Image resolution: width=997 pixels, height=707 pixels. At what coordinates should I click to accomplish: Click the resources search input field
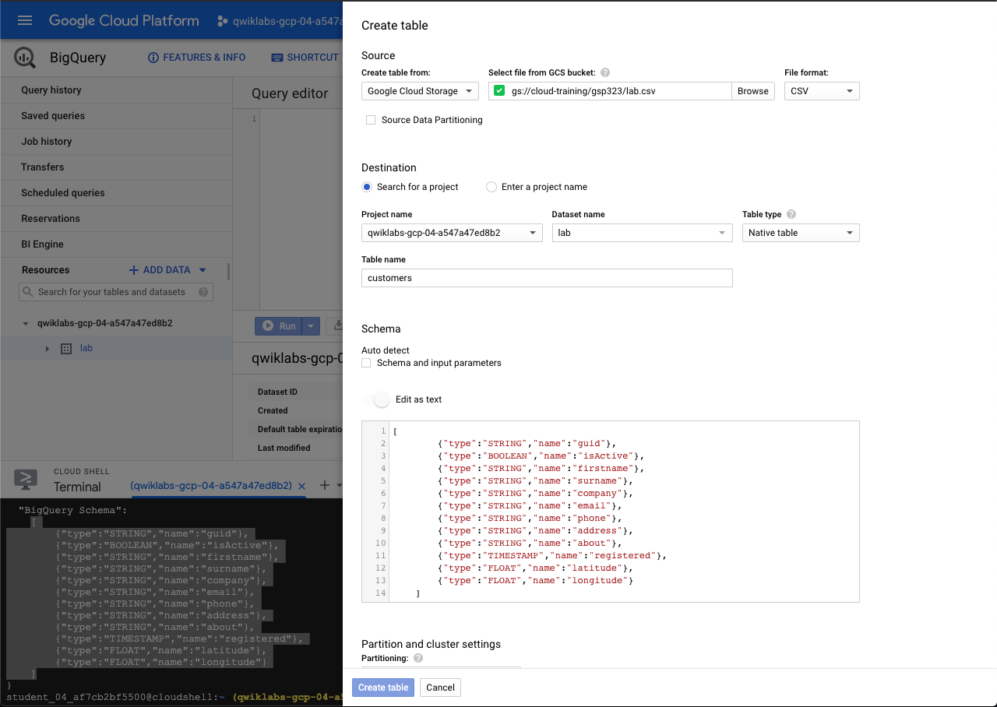pos(116,292)
